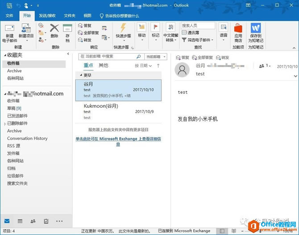Click the Address Book (通讯簿) button

click(190, 33)
